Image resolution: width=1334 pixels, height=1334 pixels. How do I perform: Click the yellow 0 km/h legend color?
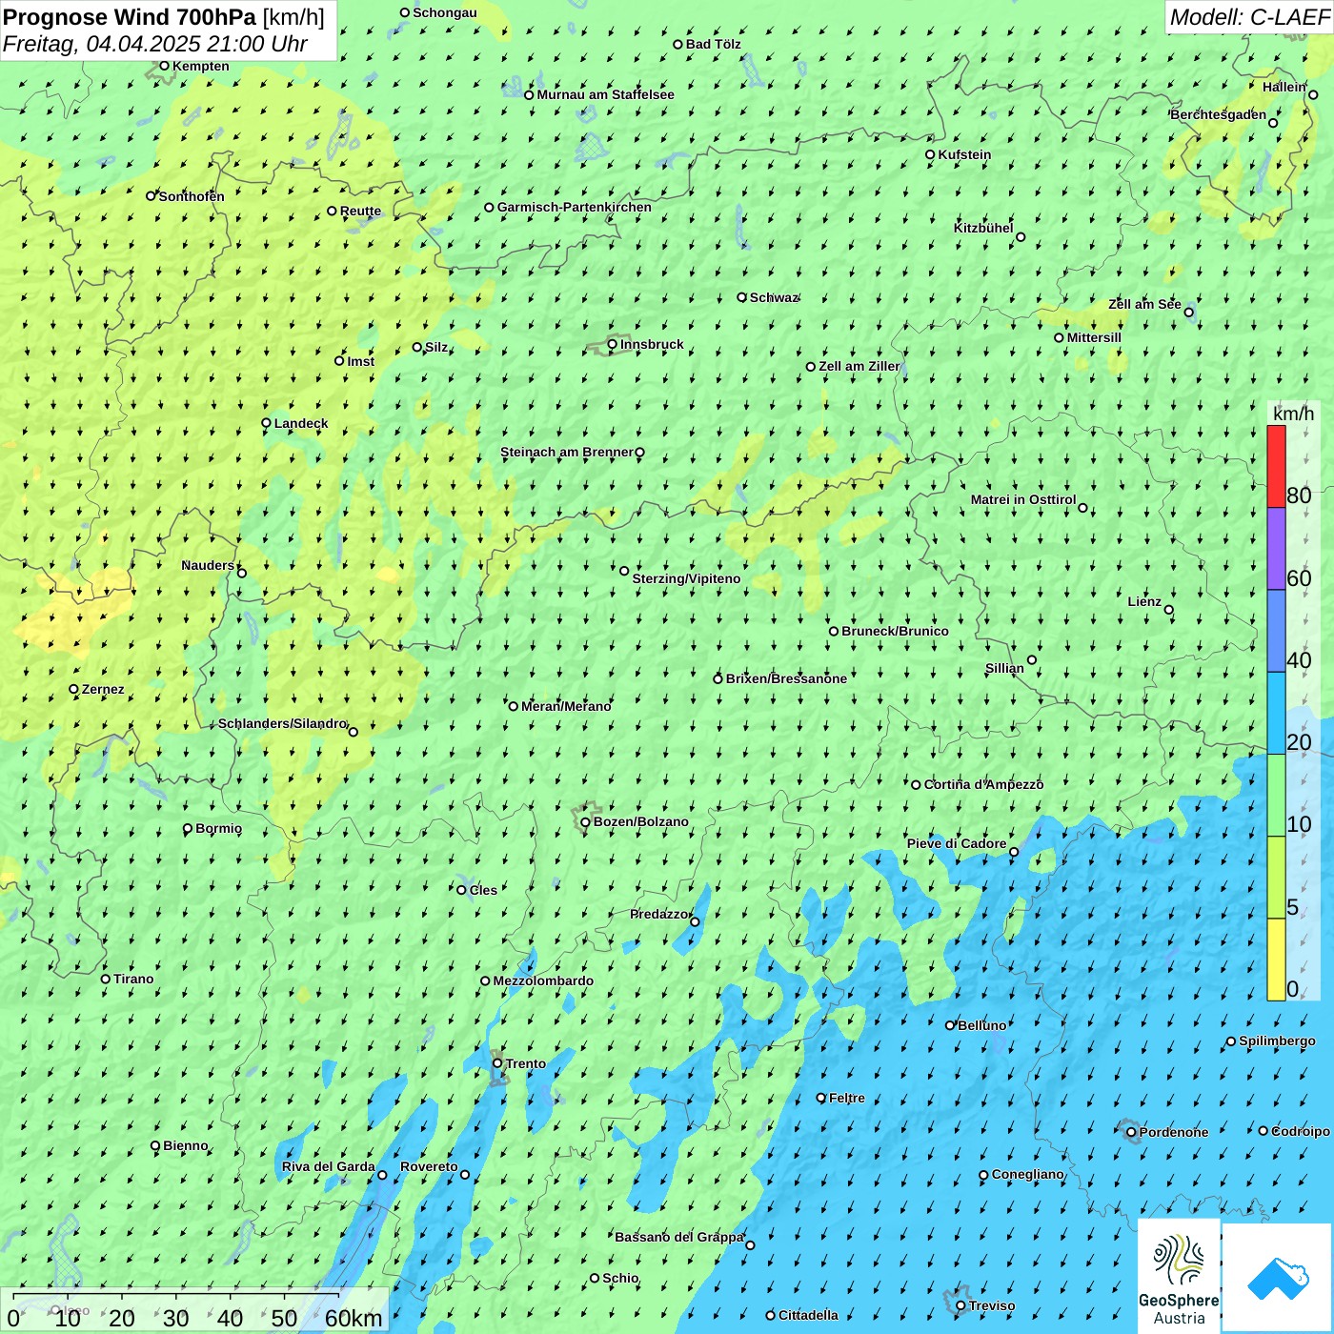[x=1276, y=960]
